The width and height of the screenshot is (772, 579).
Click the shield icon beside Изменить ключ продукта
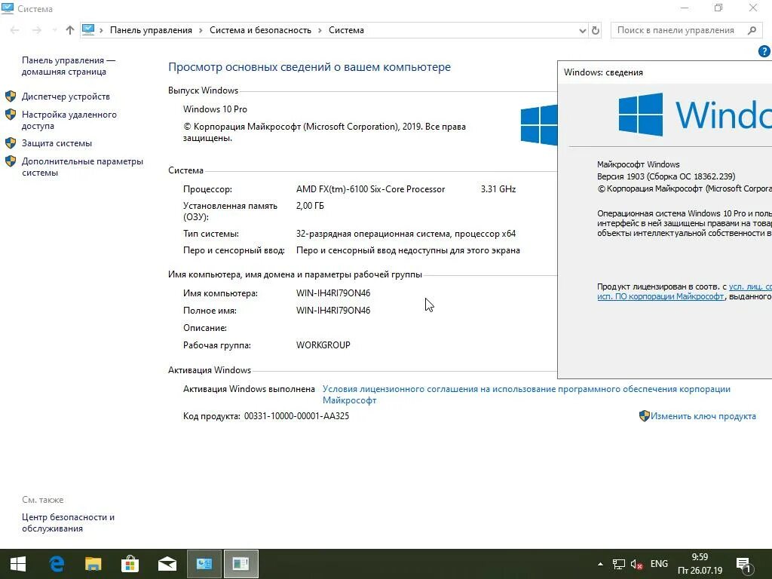[644, 416]
